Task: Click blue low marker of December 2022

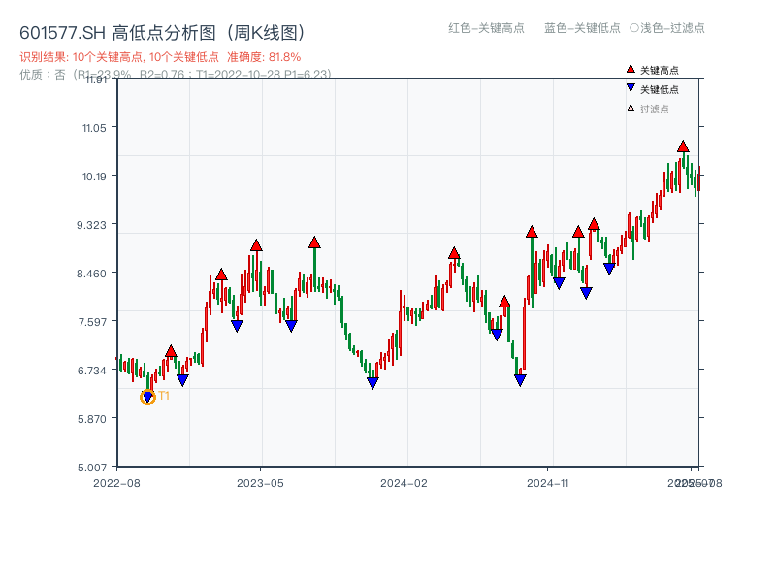Action: (x=182, y=380)
